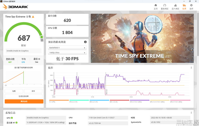This screenshot has width=199, height=126.
Task: Click the SystemInfo version v5.50.1092
Action: click(170, 122)
